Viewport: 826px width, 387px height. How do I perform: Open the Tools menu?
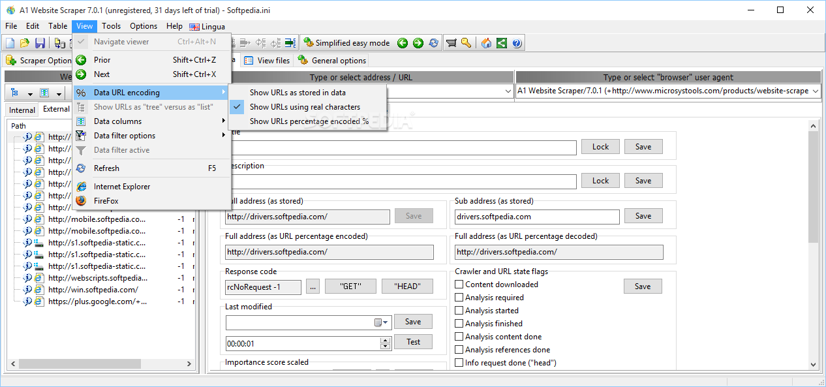(111, 26)
